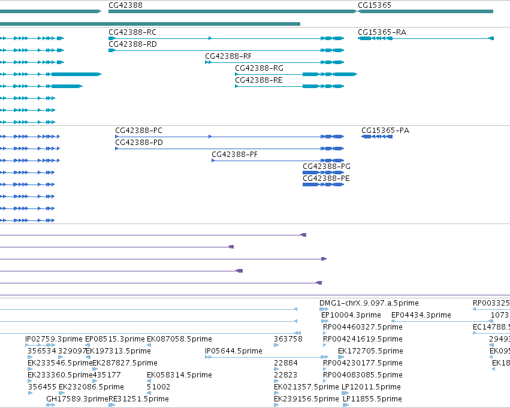The width and height of the screenshot is (510, 408).
Task: Open the EK197313.5prime feature
Action: pyautogui.click(x=118, y=351)
